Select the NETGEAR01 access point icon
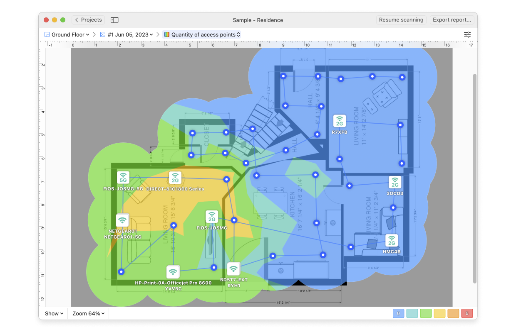 122,220
